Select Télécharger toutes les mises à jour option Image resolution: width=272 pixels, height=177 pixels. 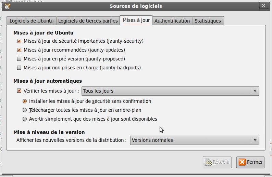(x=25, y=110)
